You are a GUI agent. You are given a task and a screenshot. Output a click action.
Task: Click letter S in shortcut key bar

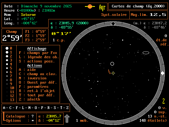[x=55, y=108]
